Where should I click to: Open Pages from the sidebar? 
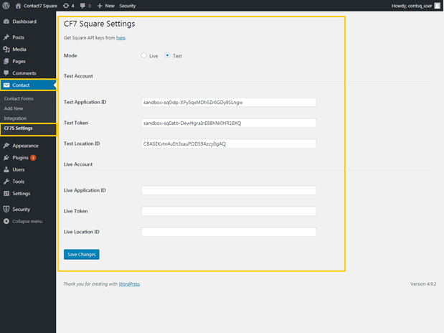pos(19,61)
